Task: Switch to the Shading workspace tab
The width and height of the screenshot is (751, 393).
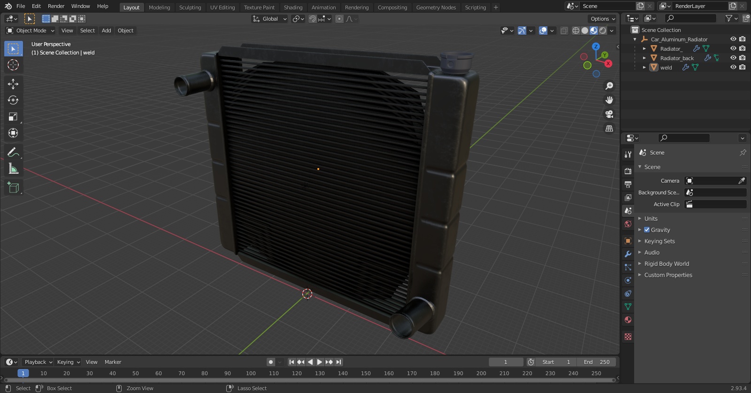Action: click(293, 8)
